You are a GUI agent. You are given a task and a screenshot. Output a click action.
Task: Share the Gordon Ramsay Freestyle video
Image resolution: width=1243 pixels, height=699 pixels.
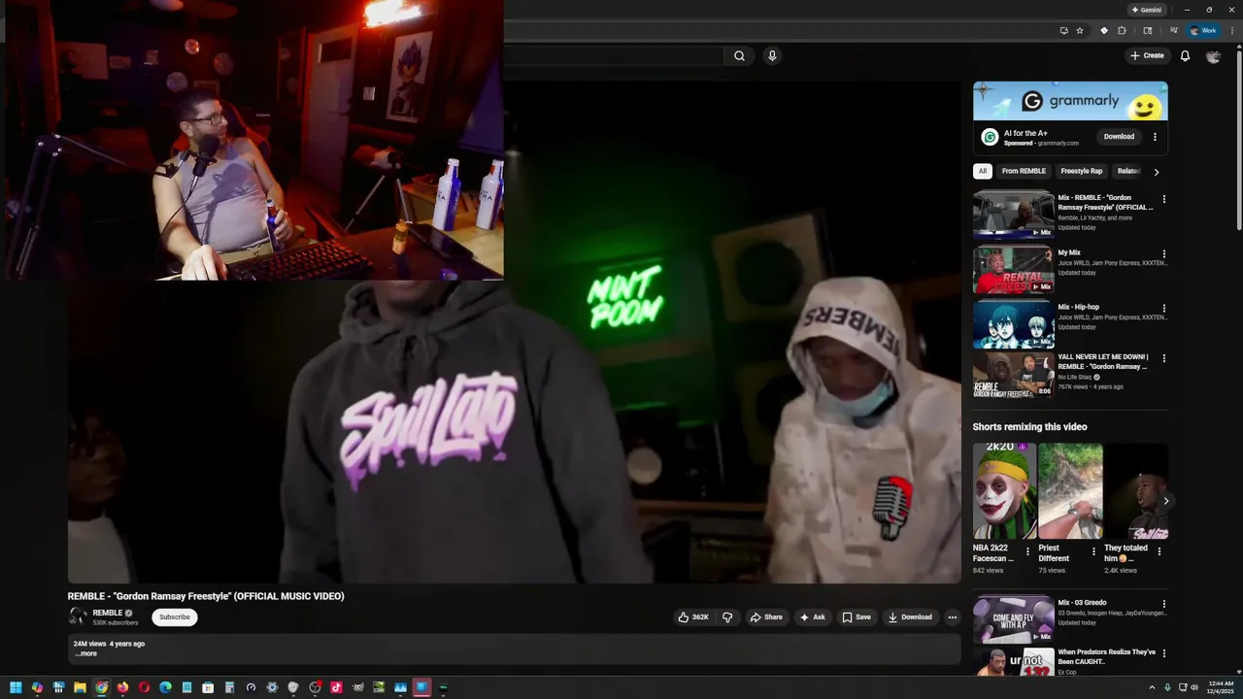[x=766, y=617]
